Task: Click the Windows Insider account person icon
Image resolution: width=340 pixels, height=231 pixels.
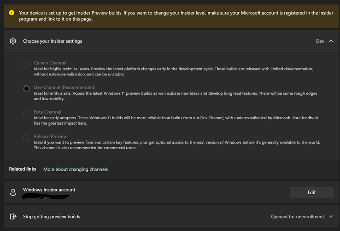Action: point(13,193)
